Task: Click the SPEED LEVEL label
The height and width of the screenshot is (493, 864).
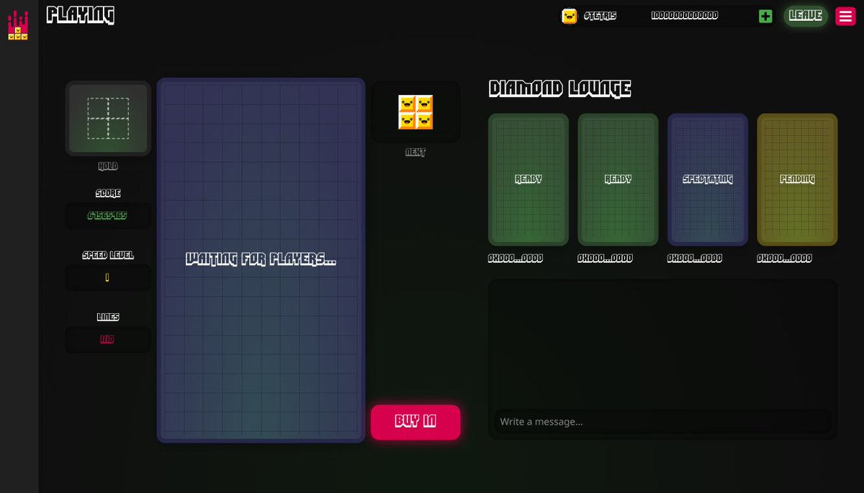Action: [x=108, y=255]
